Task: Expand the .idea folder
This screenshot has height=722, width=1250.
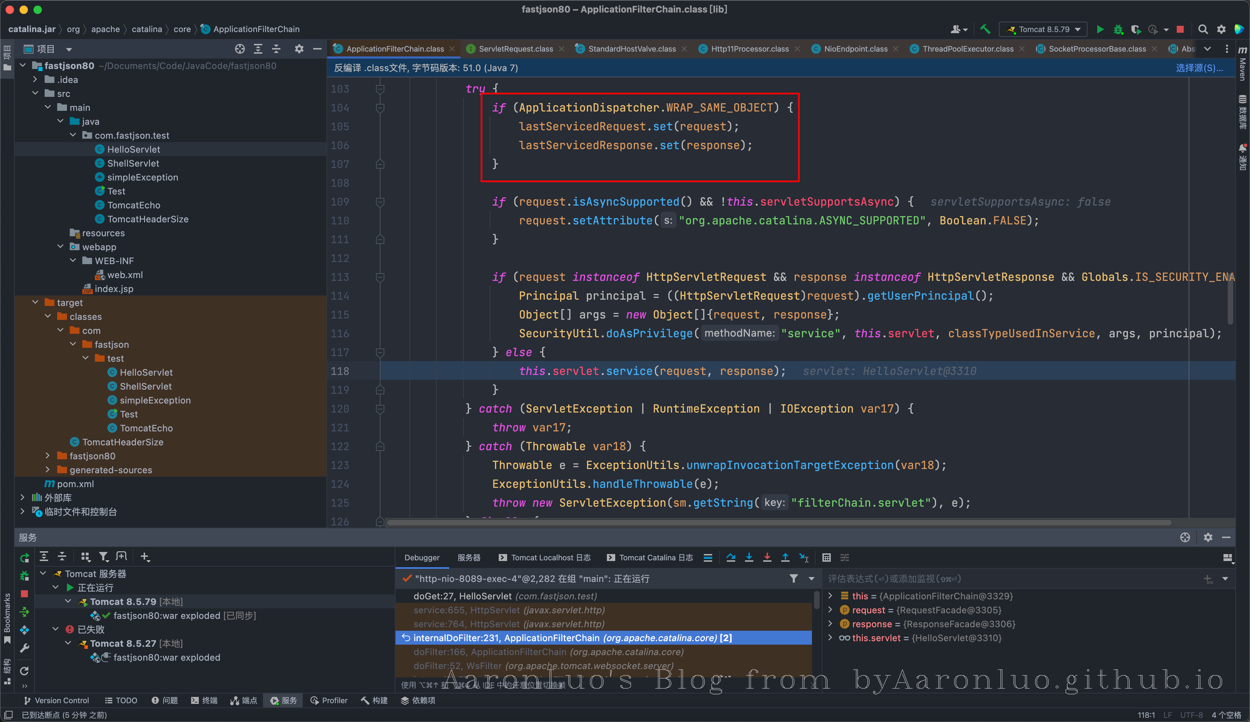Action: [35, 79]
